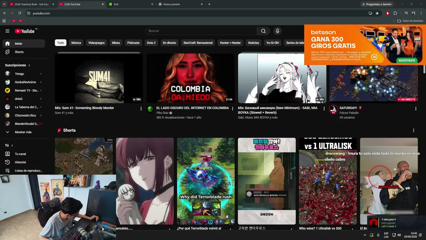Open the tab search dropdown arrow
The image size is (426, 240).
pos(4,4)
